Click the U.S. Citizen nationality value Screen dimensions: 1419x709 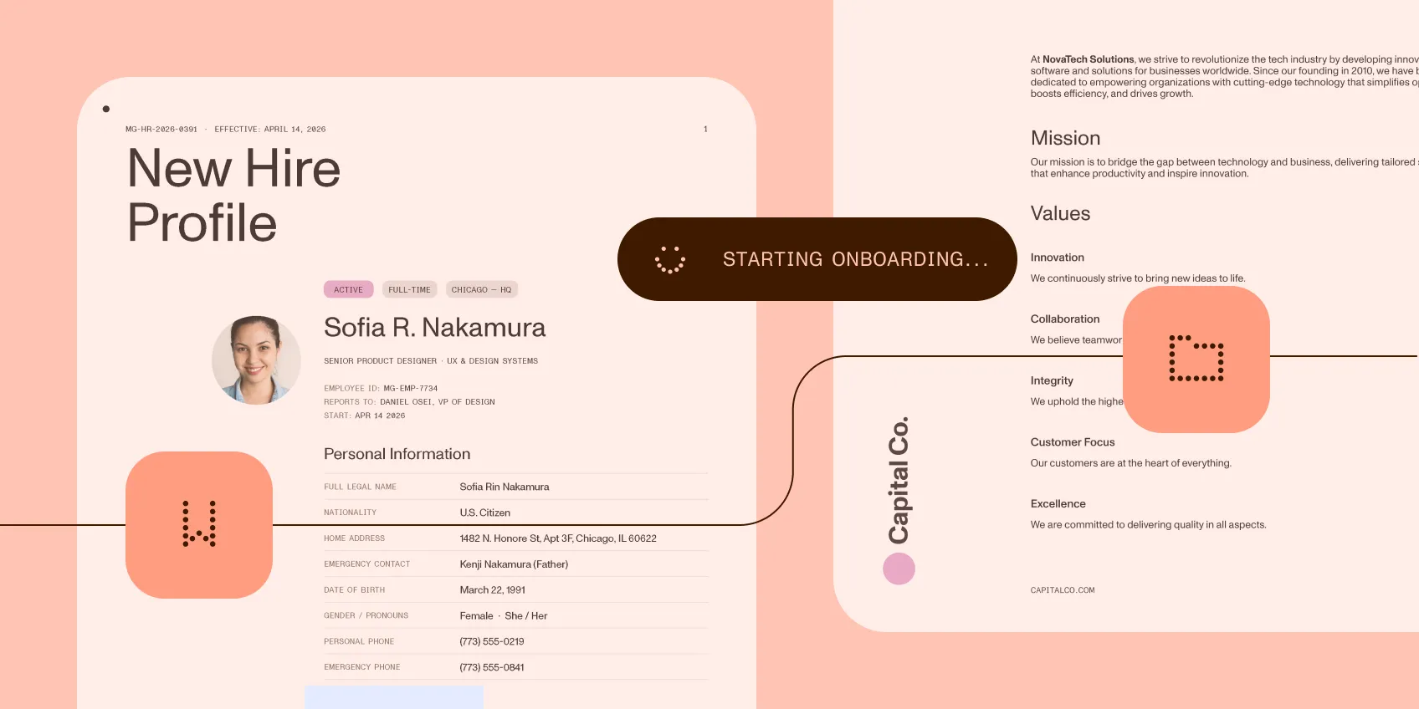point(485,513)
